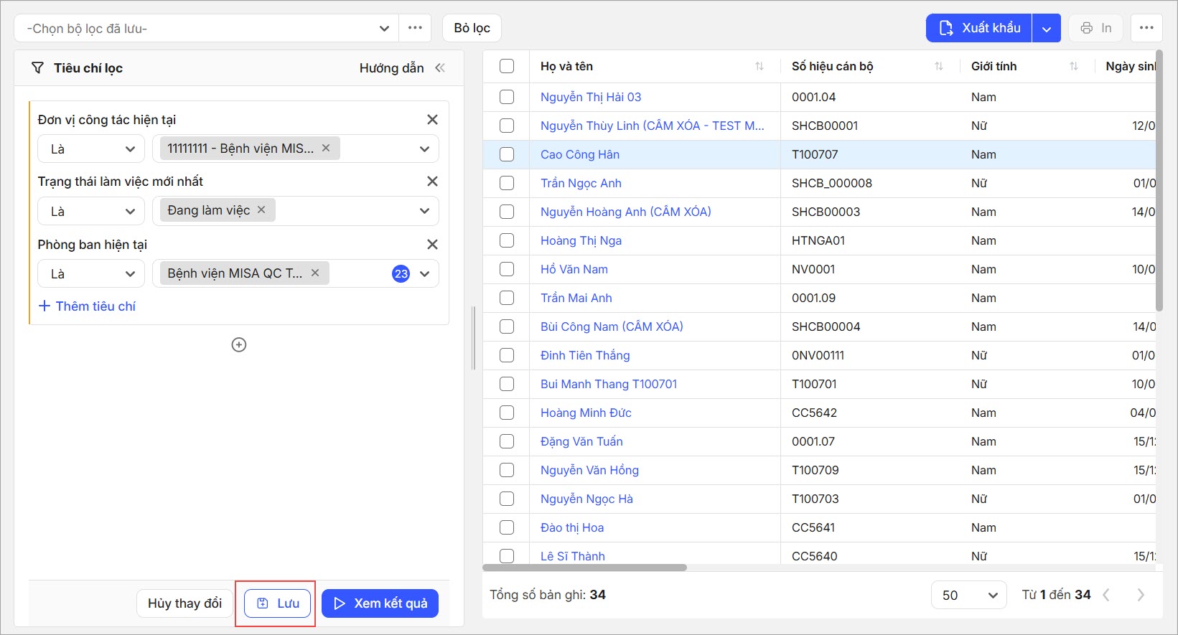Collapse the filter criteria panel

(x=440, y=68)
